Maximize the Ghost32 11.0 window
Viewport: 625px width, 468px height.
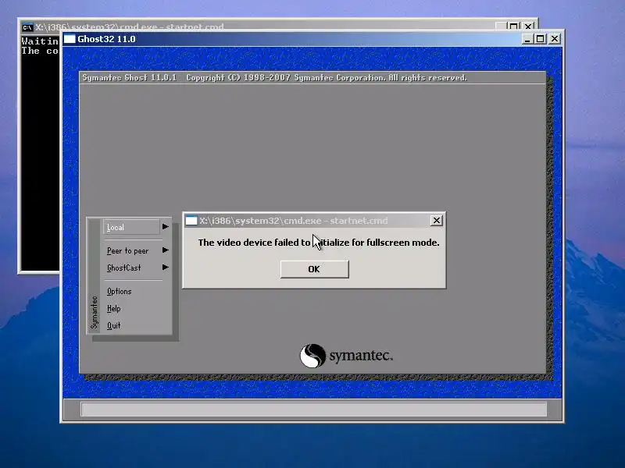540,39
